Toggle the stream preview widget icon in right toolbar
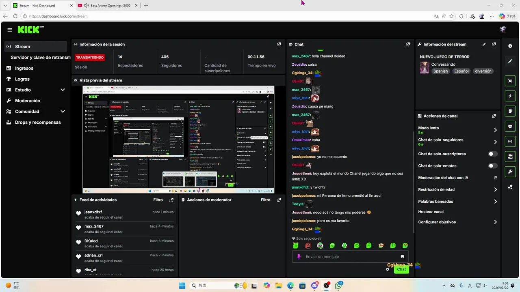The width and height of the screenshot is (520, 292). click(510, 81)
